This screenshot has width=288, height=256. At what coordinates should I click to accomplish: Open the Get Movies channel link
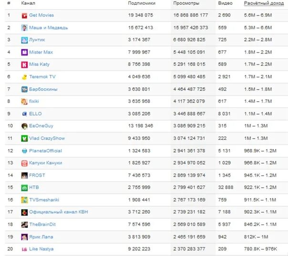(x=41, y=15)
